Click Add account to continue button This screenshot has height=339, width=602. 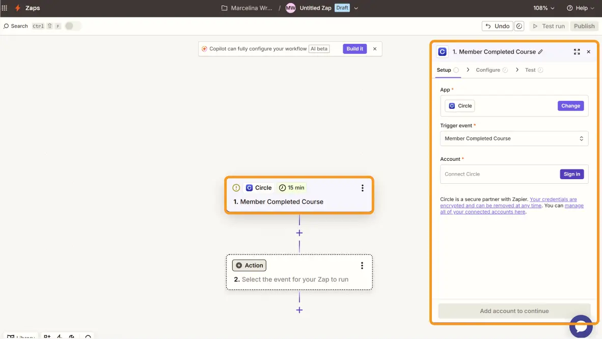tap(514, 311)
